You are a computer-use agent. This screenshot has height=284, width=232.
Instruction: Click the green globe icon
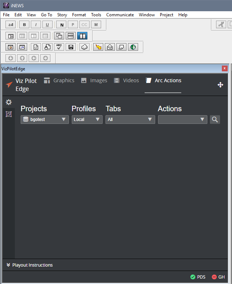pos(133,47)
